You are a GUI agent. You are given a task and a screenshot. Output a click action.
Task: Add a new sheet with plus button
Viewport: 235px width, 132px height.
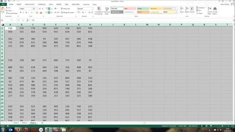click(42, 123)
